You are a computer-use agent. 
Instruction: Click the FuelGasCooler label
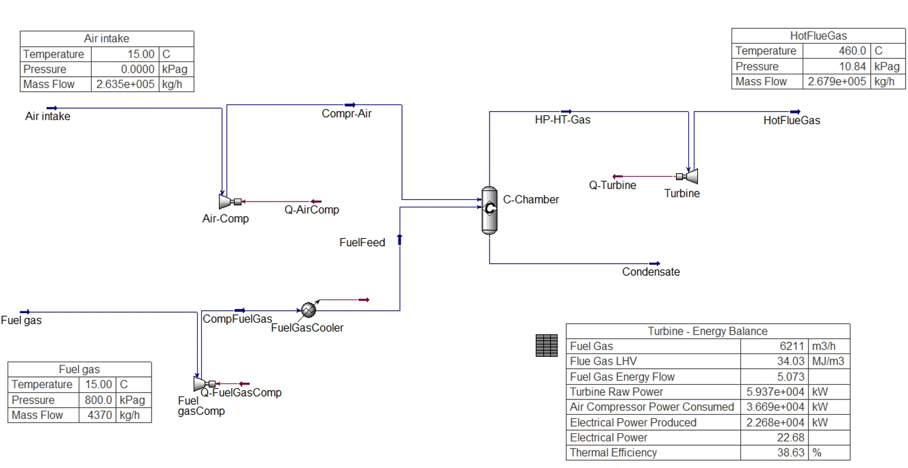pyautogui.click(x=307, y=328)
